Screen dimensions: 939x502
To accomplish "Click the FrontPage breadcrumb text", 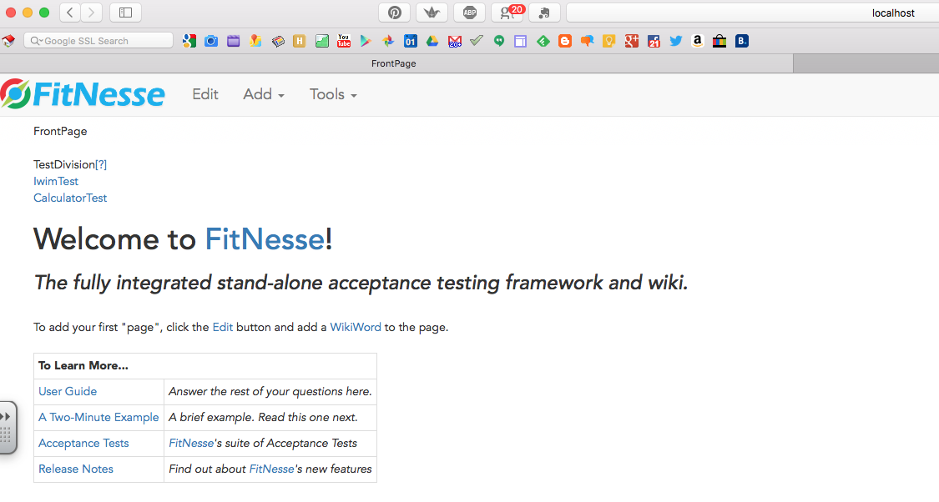I will tap(60, 131).
